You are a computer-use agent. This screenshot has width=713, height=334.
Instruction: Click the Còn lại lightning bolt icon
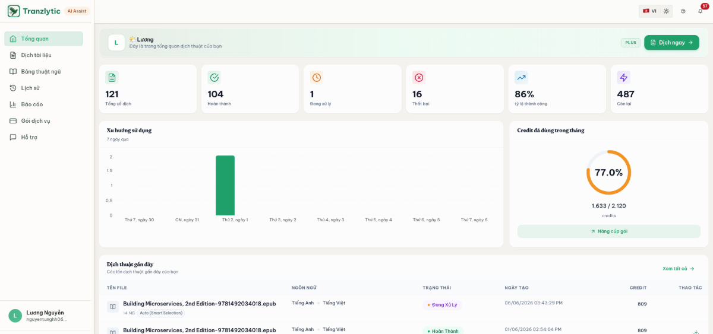623,78
